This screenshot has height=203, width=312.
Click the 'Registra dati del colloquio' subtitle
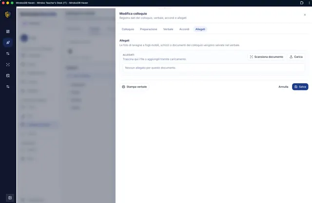click(x=153, y=18)
